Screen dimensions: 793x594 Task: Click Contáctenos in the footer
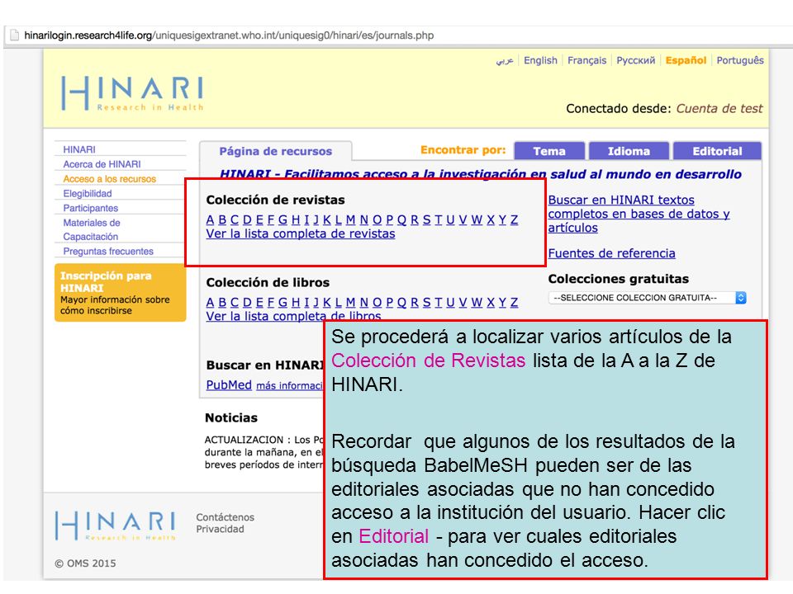point(225,517)
